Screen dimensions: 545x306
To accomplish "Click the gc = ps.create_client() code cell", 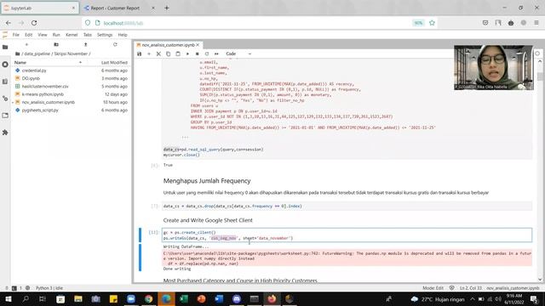I will coord(347,235).
